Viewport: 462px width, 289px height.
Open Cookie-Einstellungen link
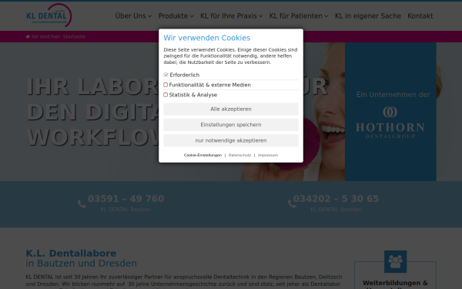pos(203,155)
